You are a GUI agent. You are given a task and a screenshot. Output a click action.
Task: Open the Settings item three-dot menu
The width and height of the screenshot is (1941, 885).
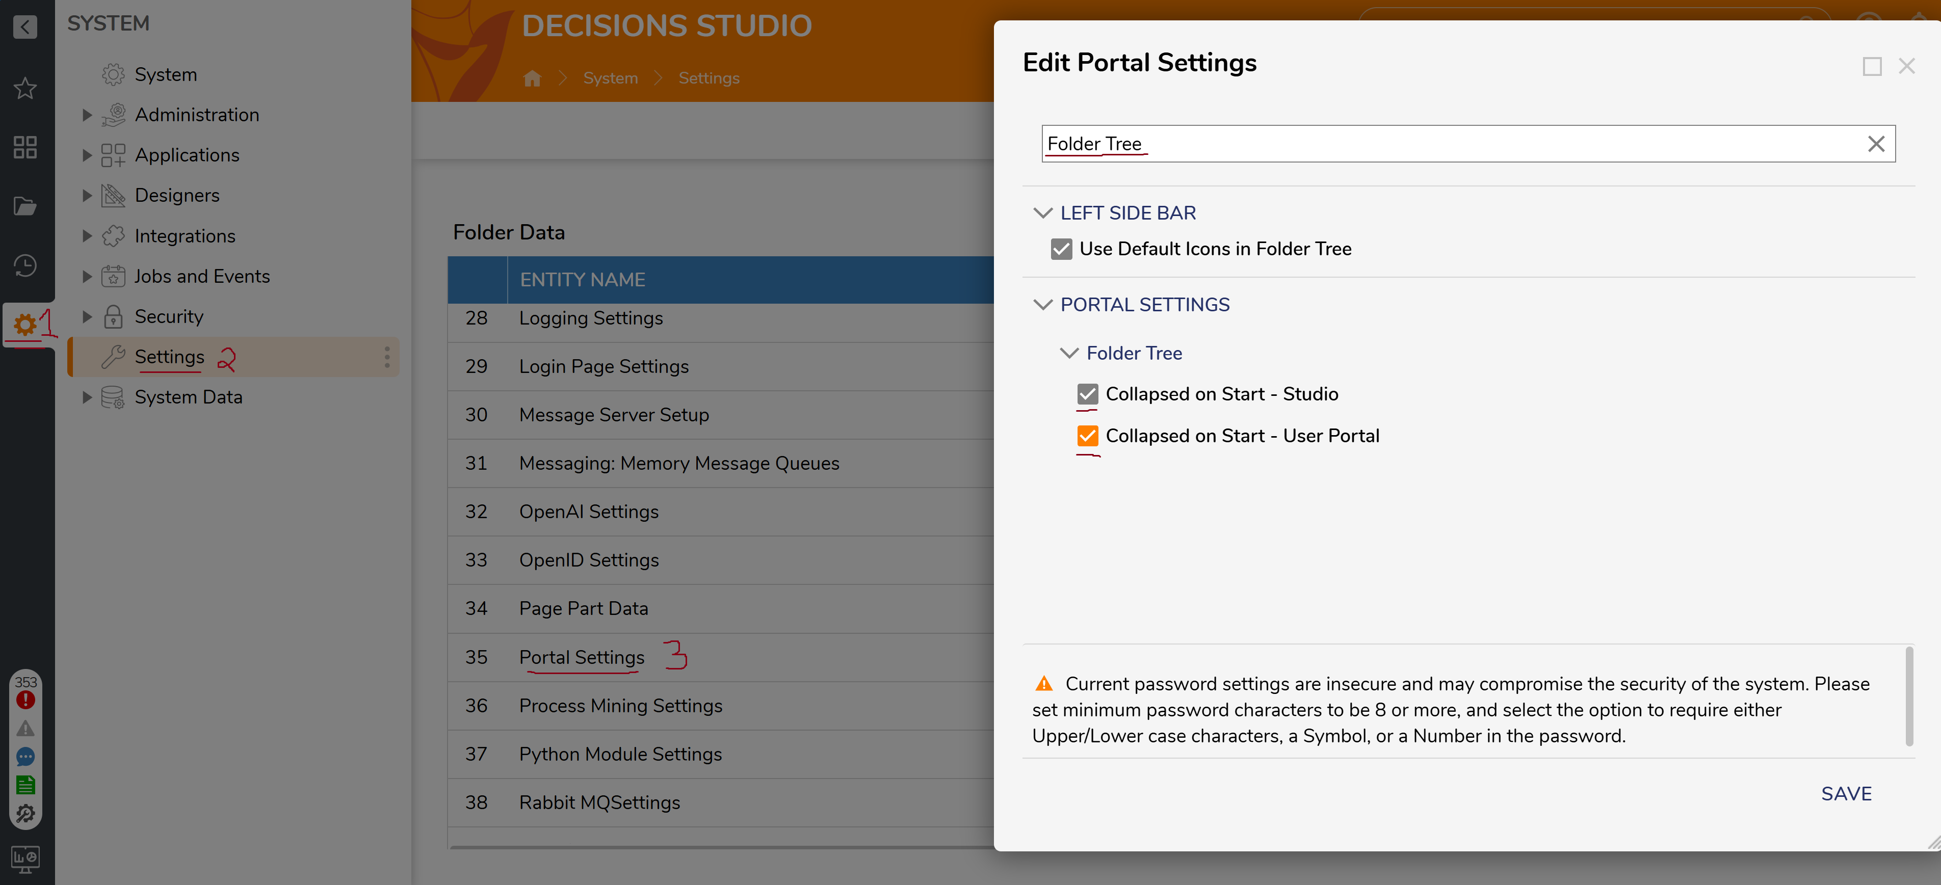click(x=386, y=357)
